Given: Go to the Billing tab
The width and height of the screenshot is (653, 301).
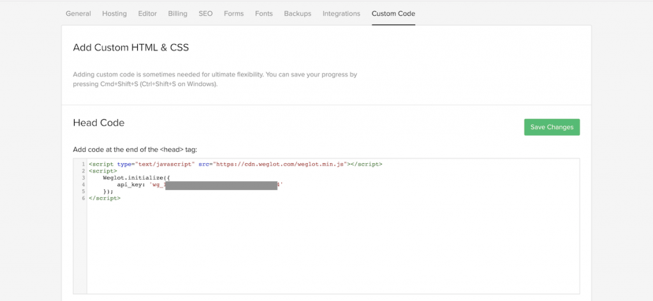Looking at the screenshot, I should click(178, 13).
